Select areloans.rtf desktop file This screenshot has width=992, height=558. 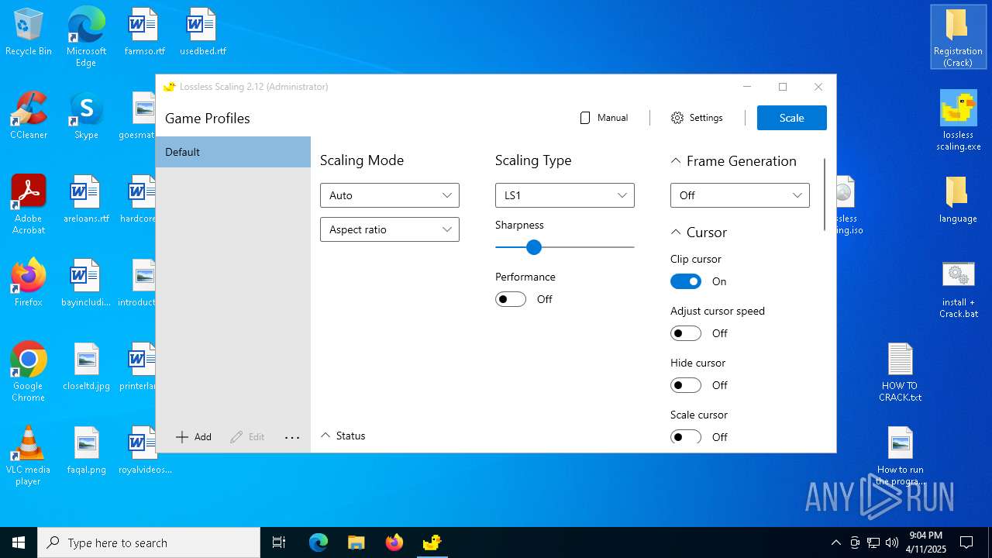[x=86, y=199]
